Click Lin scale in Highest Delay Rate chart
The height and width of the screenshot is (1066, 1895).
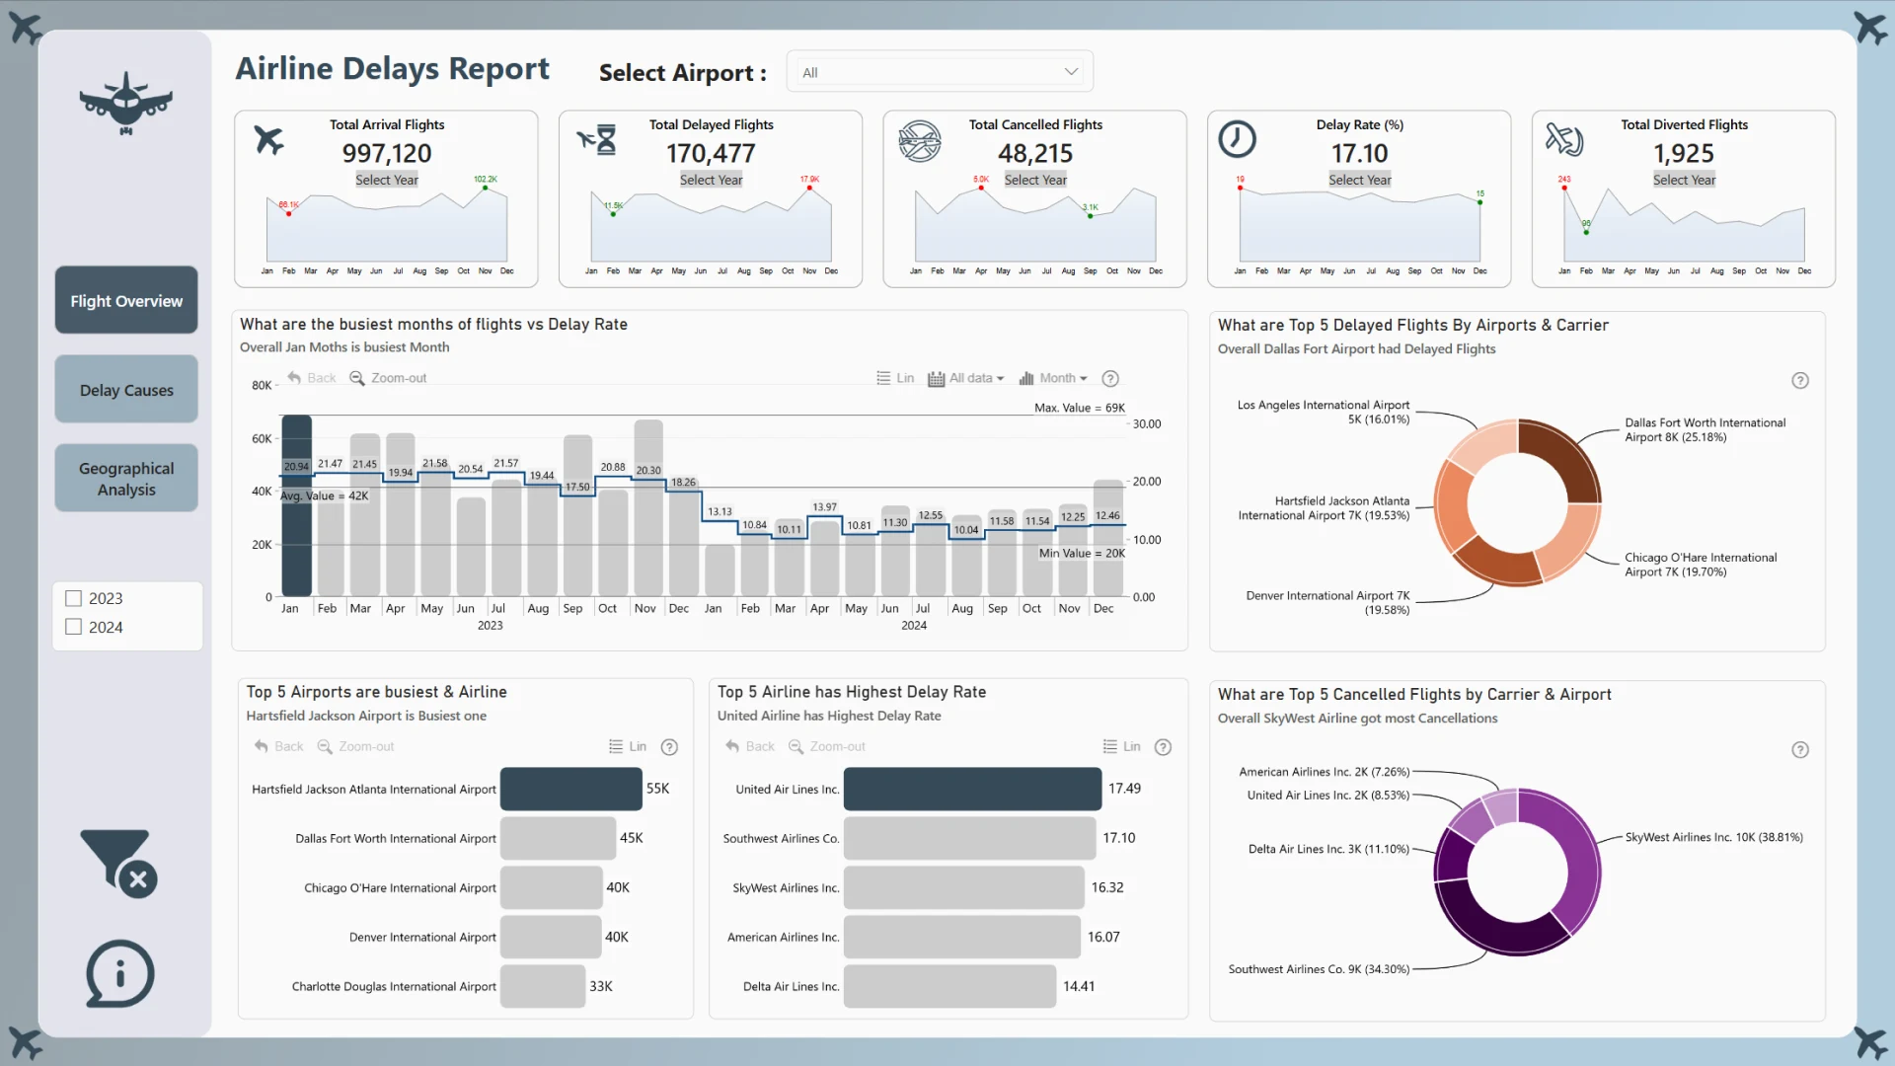coord(1121,747)
